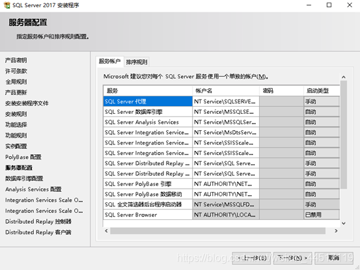360x270 pixels.
Task: Select the SQL Server PolyBase 数据移动 row
Action: point(148,194)
